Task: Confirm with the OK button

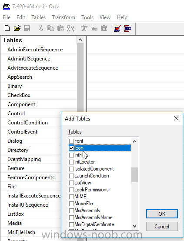Action: (x=162, y=214)
